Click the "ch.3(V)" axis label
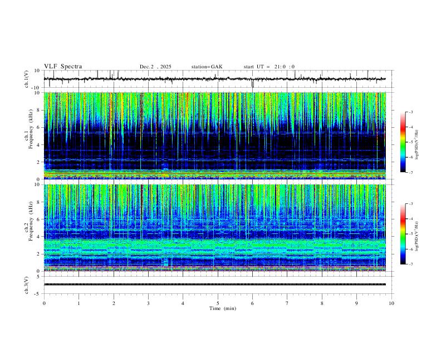441x340 pixels. (x=27, y=285)
